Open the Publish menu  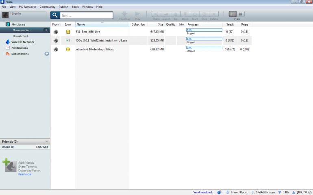[x=63, y=7]
